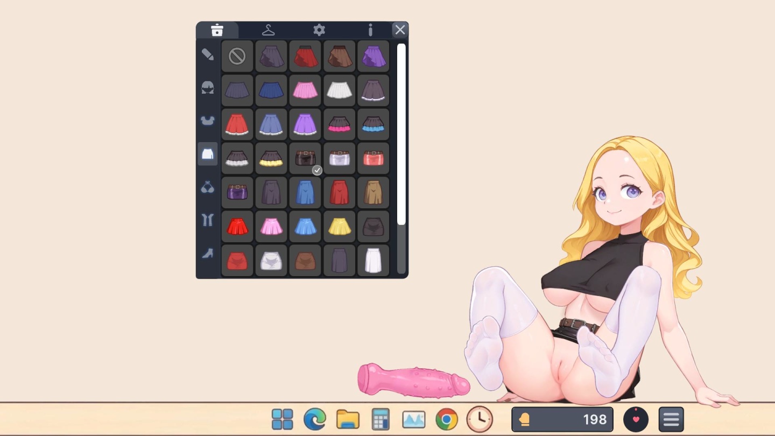
Task: Pick the white pleated skirt in second row
Action: point(339,90)
